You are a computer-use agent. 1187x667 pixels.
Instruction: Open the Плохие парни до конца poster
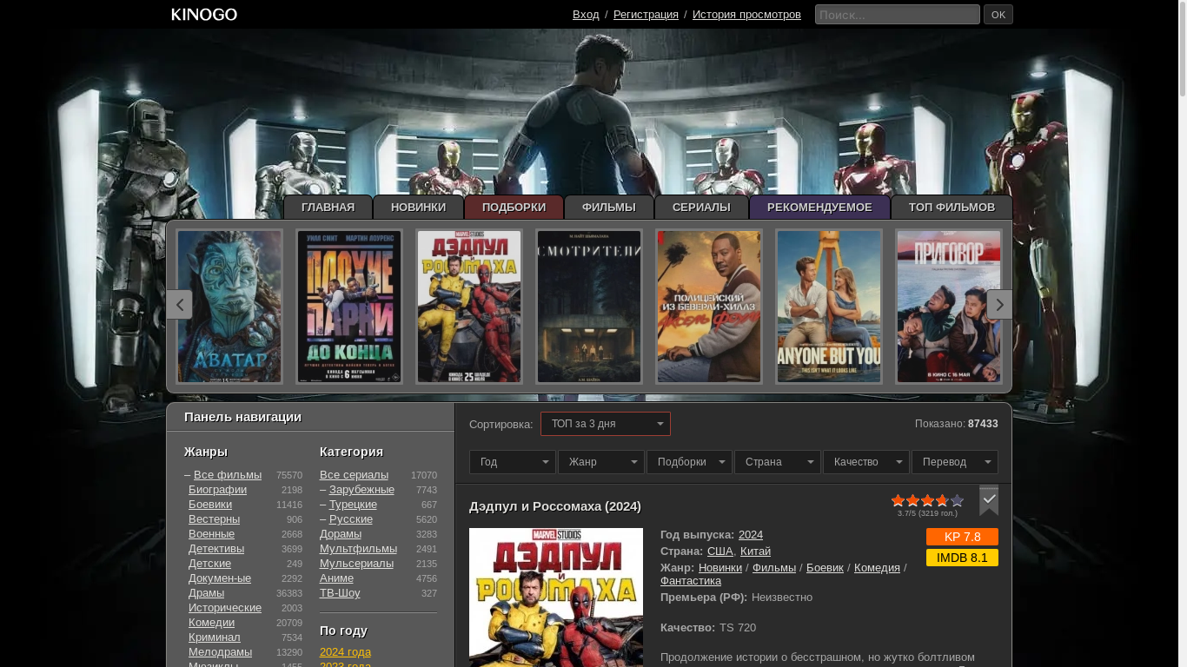click(x=349, y=307)
